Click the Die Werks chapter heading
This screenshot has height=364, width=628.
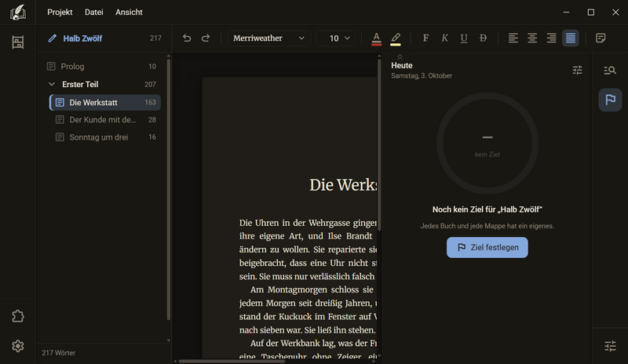[343, 184]
